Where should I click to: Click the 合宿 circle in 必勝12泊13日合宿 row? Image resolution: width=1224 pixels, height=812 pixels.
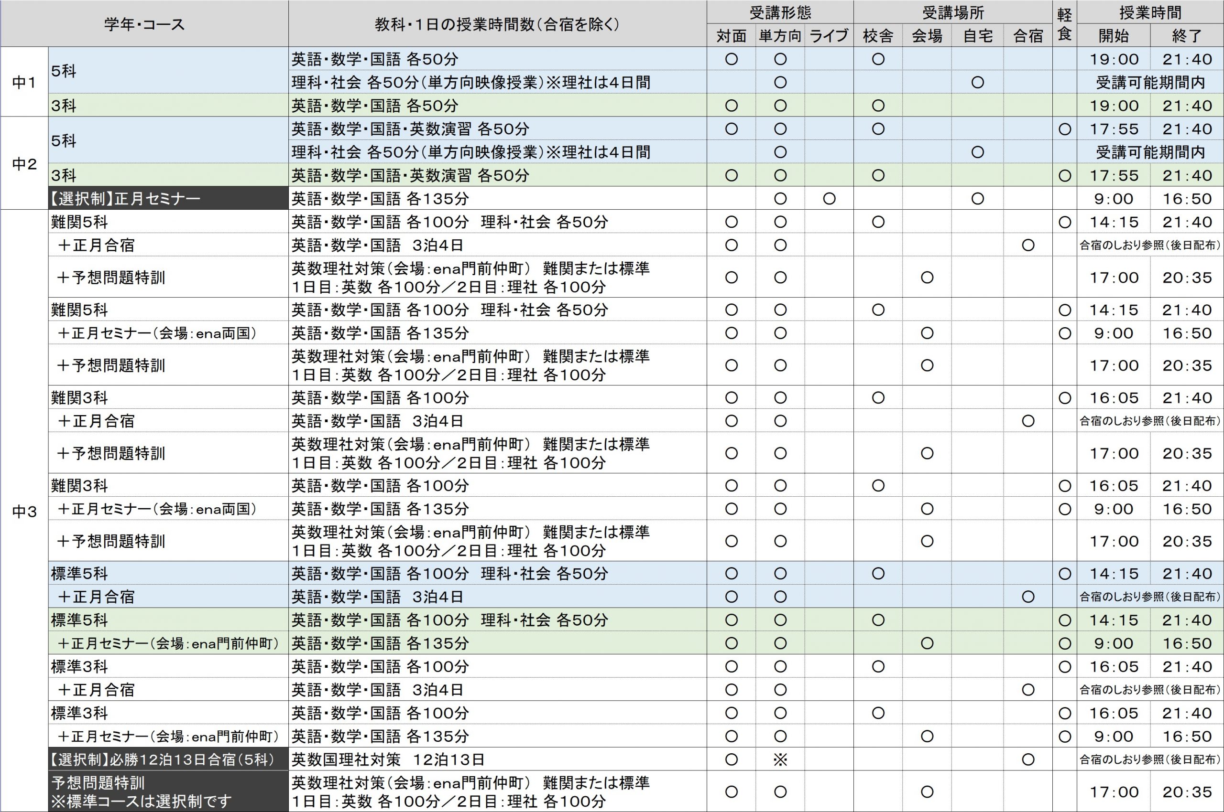pos(1028,759)
